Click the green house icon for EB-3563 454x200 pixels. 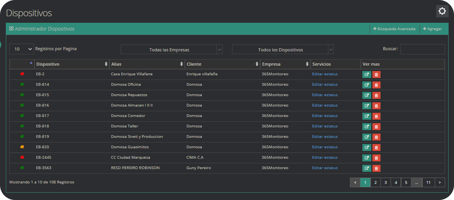(22, 168)
